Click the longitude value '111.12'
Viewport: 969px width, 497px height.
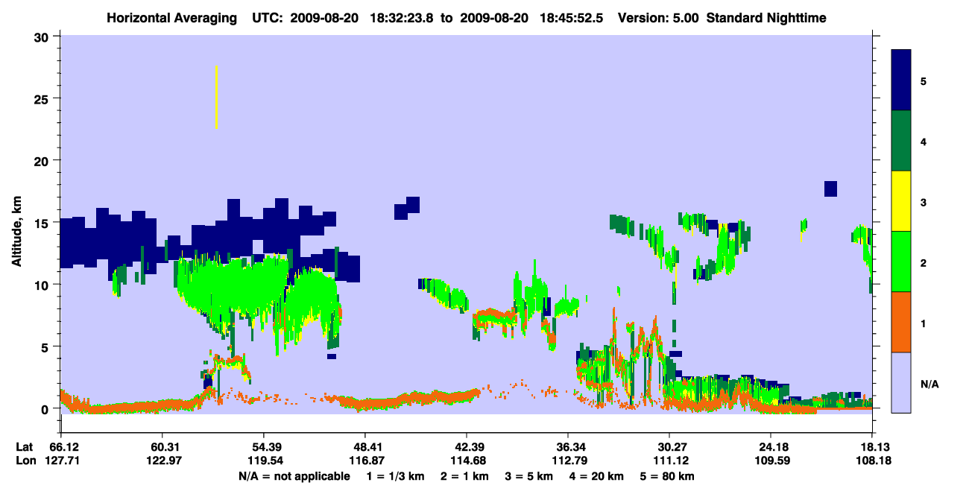click(669, 460)
